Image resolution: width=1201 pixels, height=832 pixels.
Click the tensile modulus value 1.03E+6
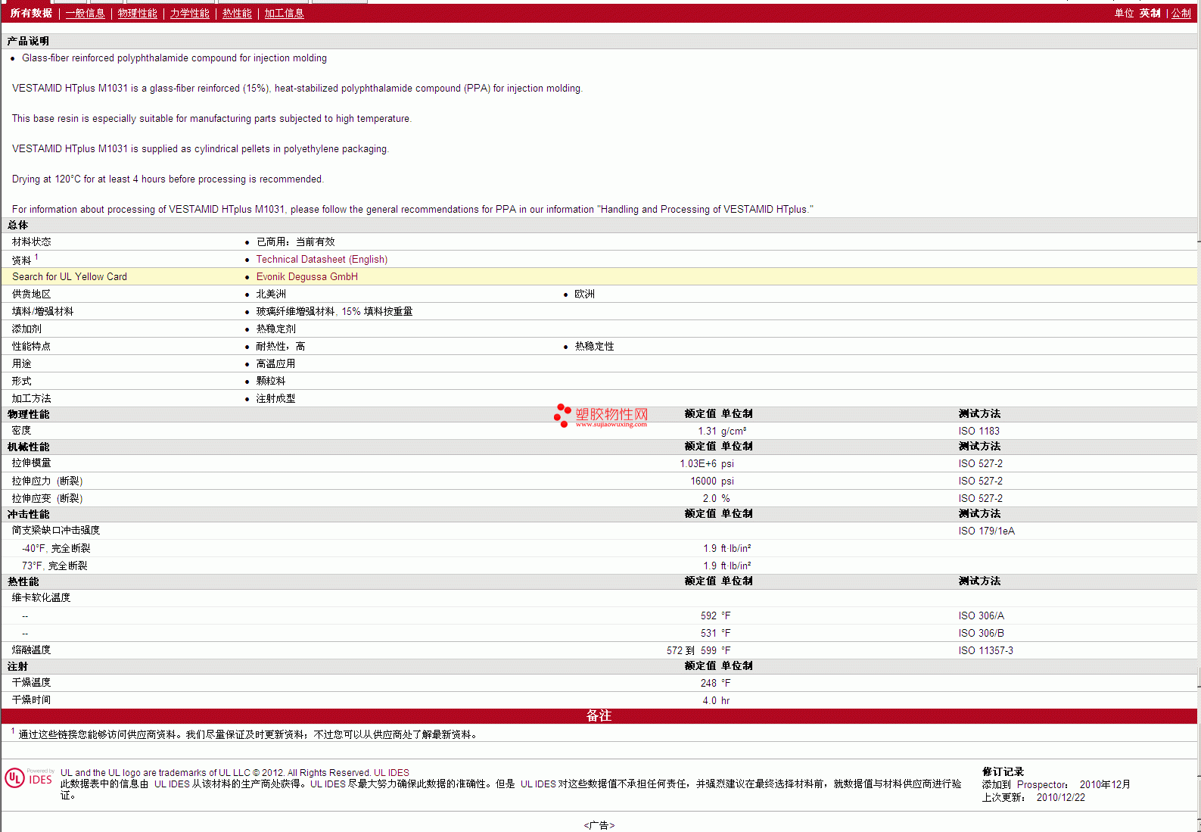coord(698,464)
